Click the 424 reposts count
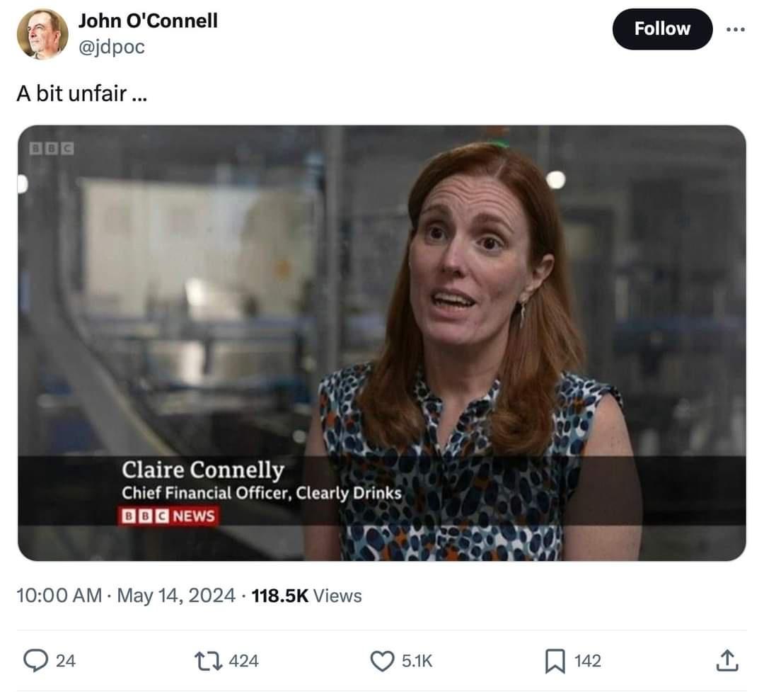The image size is (764, 692). pyautogui.click(x=244, y=661)
